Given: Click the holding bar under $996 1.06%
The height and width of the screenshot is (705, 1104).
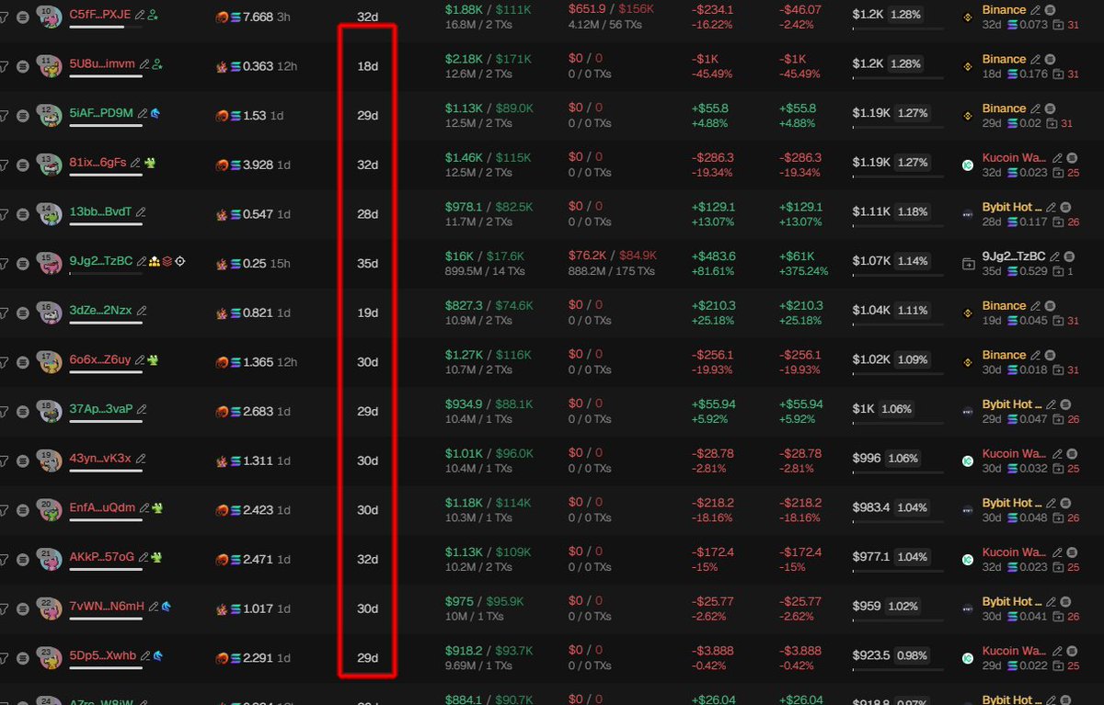Looking at the screenshot, I should pyautogui.click(x=898, y=472).
